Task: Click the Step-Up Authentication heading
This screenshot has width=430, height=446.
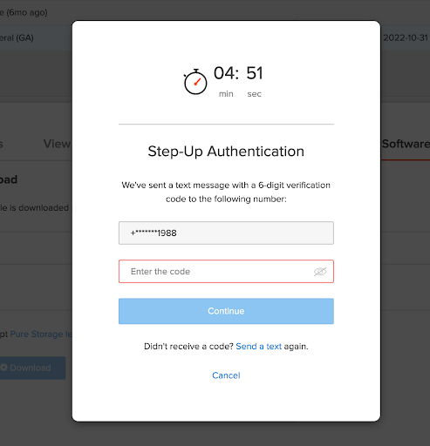Action: point(226,152)
